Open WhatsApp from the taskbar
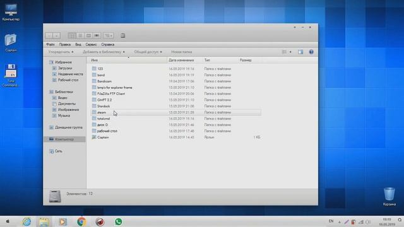Viewport: 404px width, 227px height. tap(118, 221)
